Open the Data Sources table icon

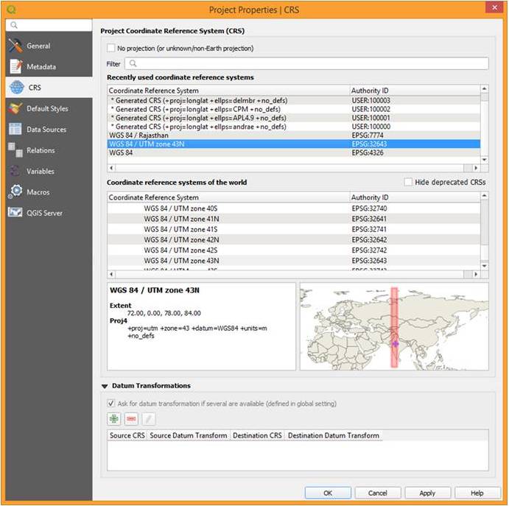[x=15, y=129]
